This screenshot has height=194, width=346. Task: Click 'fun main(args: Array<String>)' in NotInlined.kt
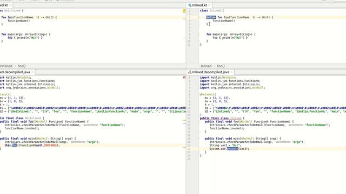coord(24,34)
